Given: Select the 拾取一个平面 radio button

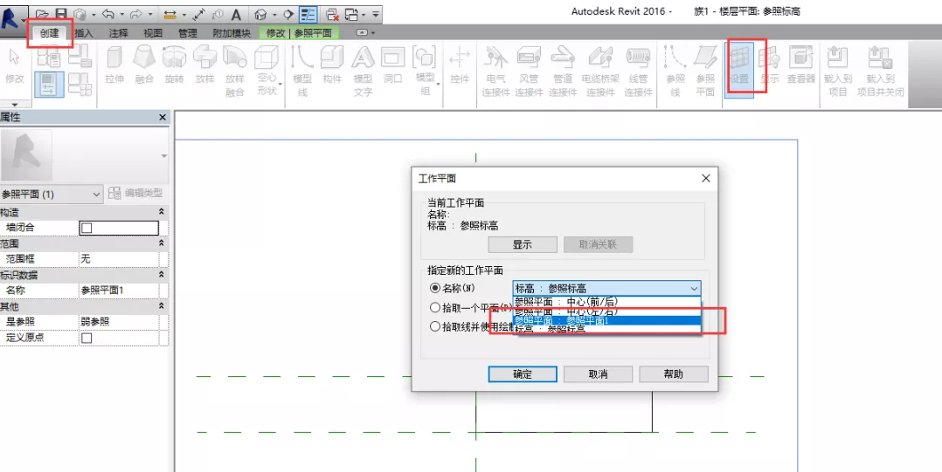Looking at the screenshot, I should click(435, 307).
